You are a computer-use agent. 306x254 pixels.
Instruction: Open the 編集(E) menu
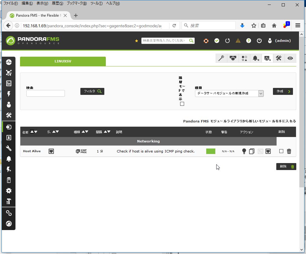pyautogui.click(x=27, y=3)
